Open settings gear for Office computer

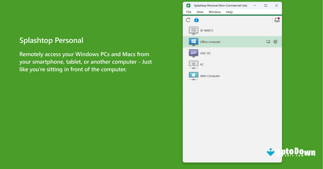tap(275, 42)
